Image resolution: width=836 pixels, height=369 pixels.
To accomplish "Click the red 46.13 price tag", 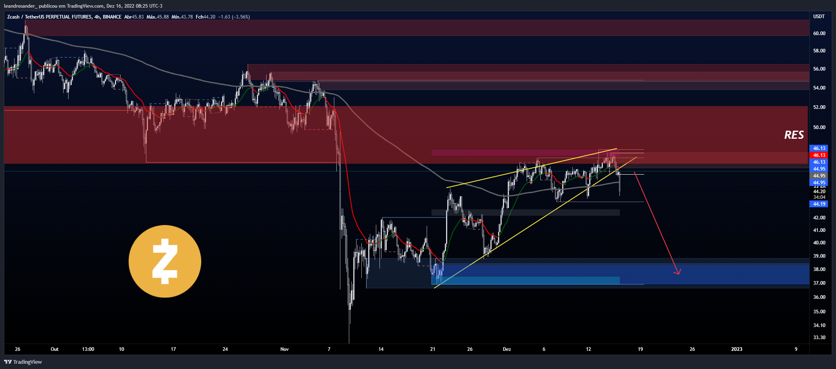I will tap(819, 155).
